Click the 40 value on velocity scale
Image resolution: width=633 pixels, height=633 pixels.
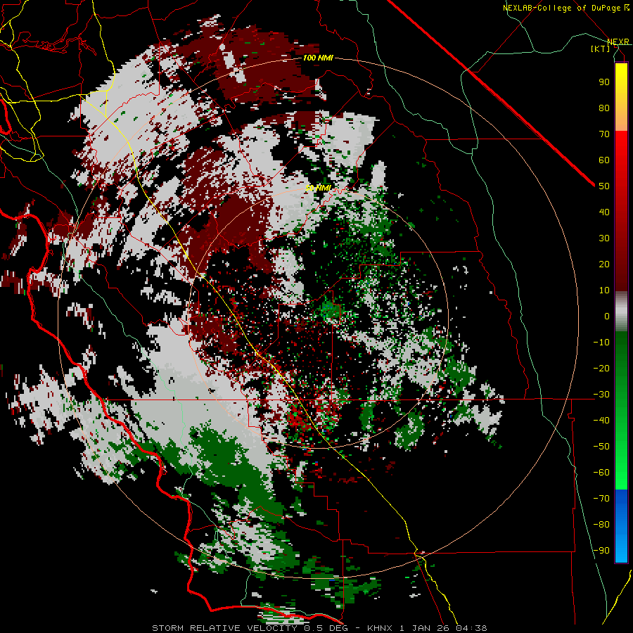click(604, 212)
